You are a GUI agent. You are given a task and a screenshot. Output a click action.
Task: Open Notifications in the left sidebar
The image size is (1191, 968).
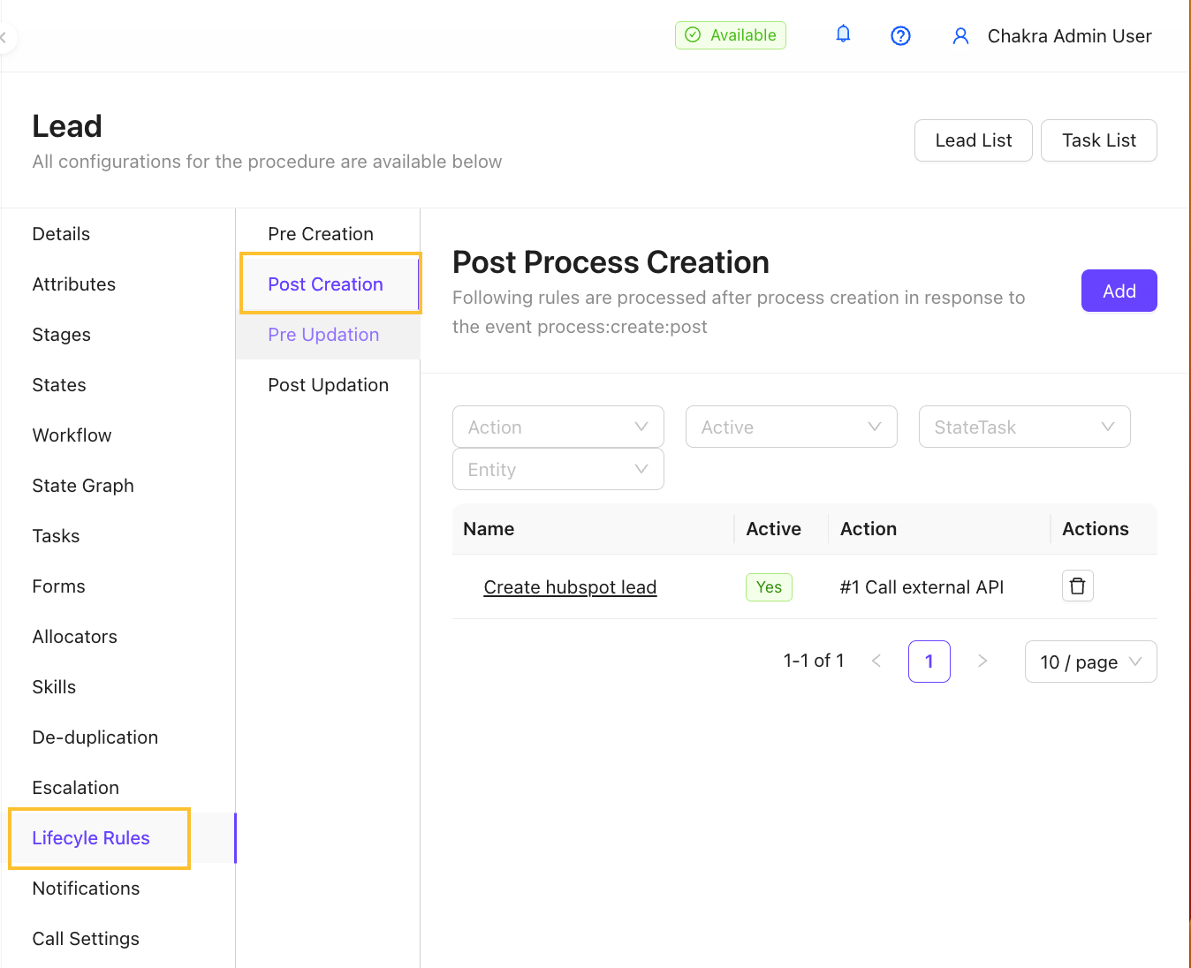[x=86, y=889]
